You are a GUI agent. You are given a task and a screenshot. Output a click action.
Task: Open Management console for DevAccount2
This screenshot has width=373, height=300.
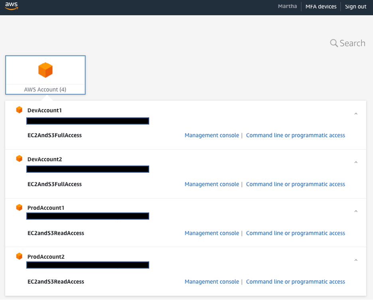[212, 184]
